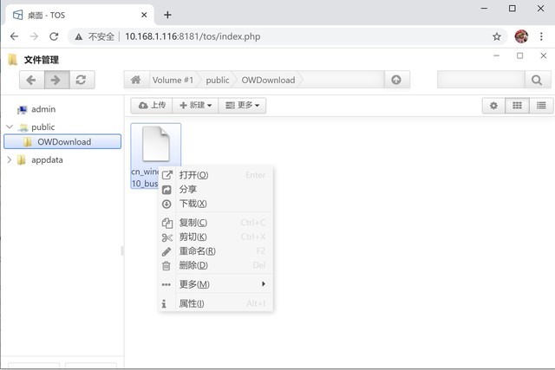Select public in the breadcrumb path
Viewport: 555px width, 370px height.
(x=218, y=80)
